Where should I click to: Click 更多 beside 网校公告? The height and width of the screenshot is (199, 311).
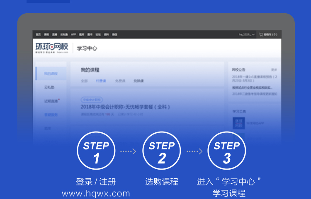click(x=274, y=70)
